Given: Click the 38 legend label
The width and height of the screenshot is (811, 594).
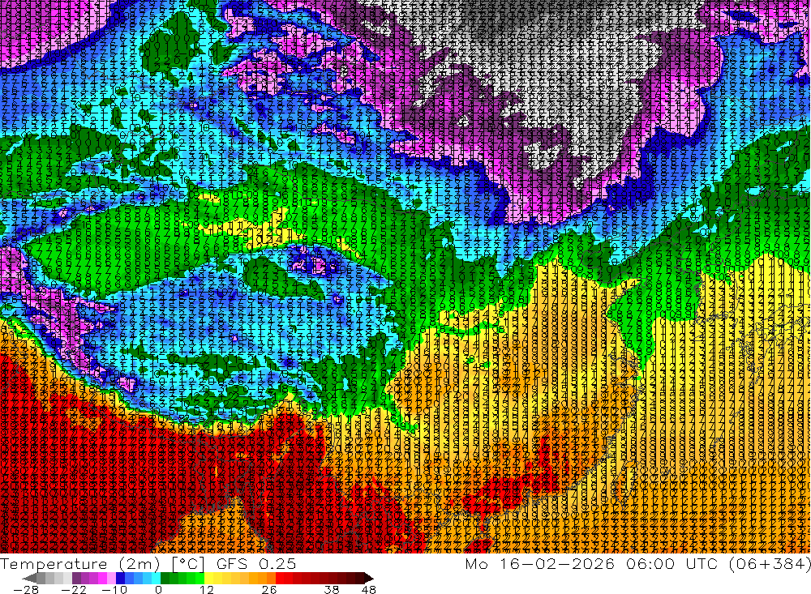Looking at the screenshot, I should coord(332,589).
